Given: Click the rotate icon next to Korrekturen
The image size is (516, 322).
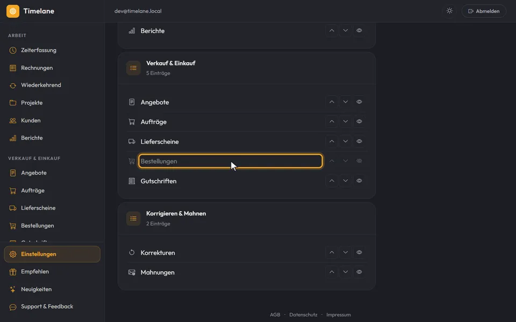Looking at the screenshot, I should pyautogui.click(x=132, y=252).
